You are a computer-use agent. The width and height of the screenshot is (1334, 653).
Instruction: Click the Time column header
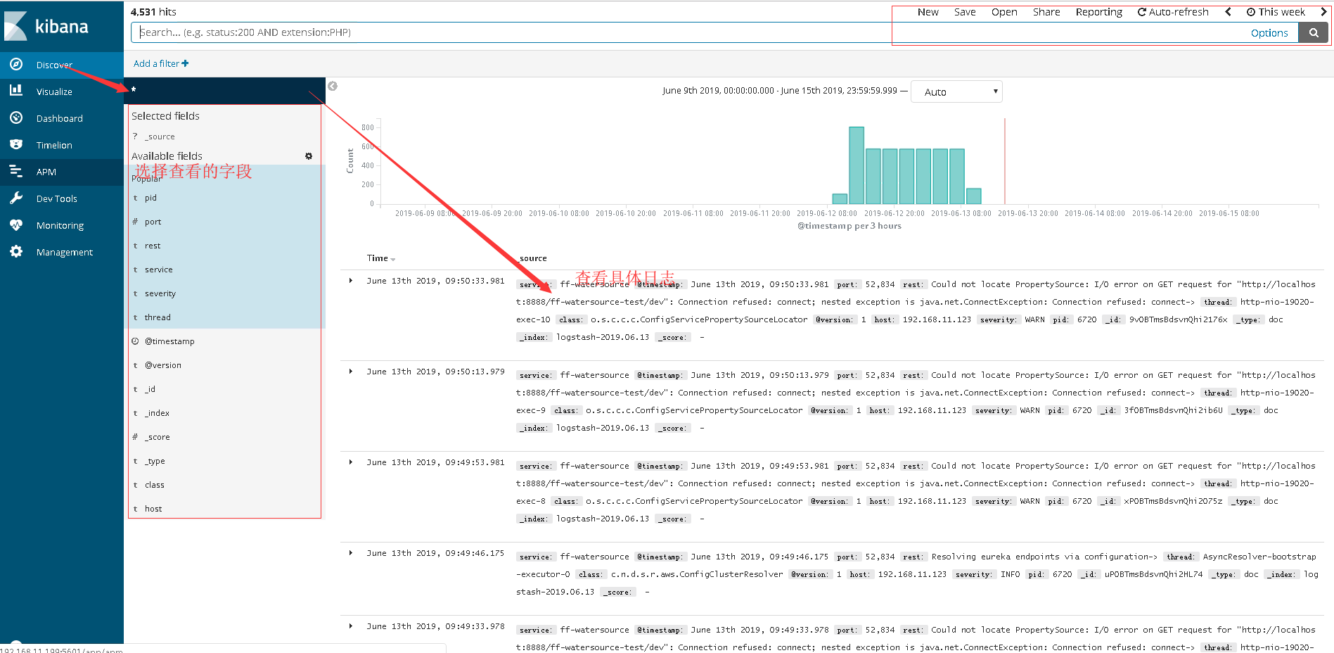378,258
